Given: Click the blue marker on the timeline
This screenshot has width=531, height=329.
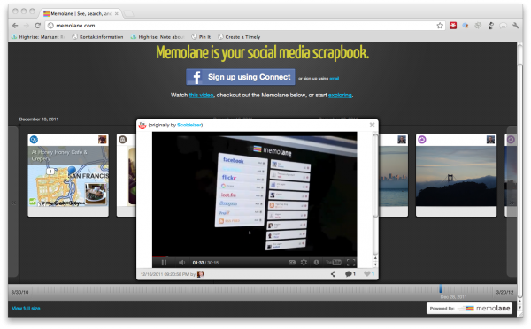Looking at the screenshot, I should [x=441, y=288].
